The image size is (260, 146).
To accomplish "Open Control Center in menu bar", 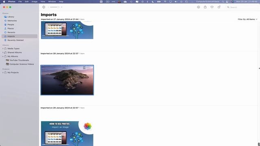I will [x=227, y=2].
